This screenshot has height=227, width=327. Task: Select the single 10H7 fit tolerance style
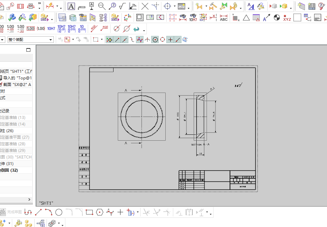click(51, 29)
